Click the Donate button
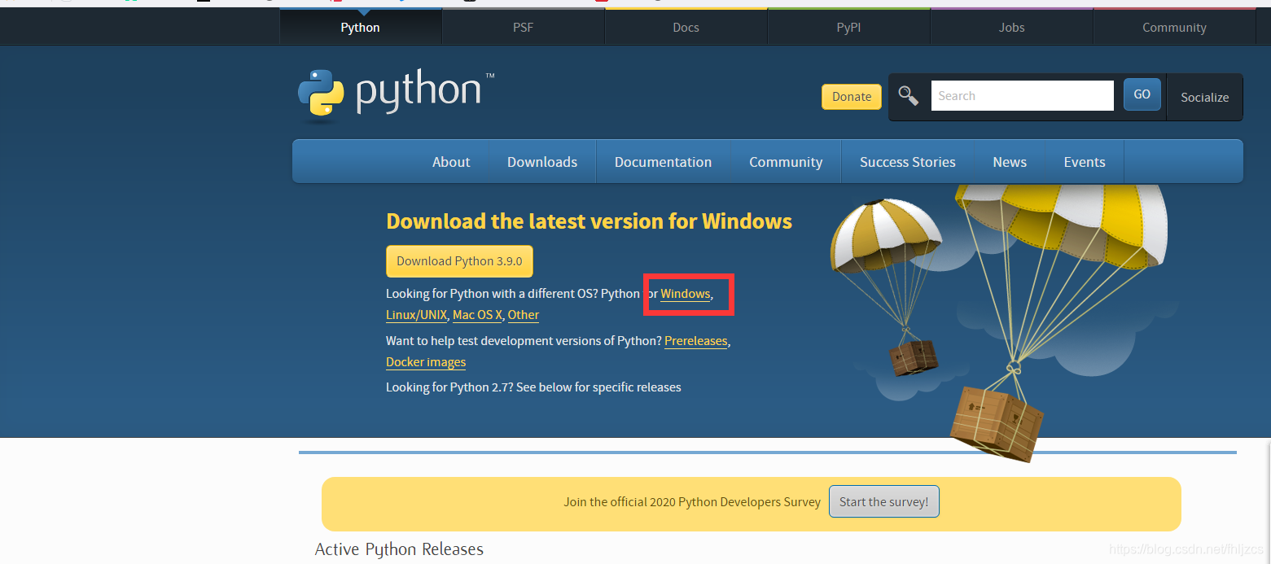Screen dimensions: 1271x564 [x=852, y=96]
